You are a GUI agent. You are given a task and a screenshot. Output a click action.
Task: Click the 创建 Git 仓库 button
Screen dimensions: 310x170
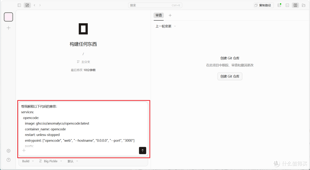pyautogui.click(x=230, y=76)
